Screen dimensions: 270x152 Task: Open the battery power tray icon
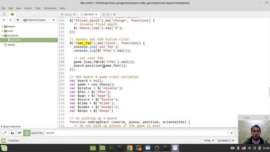(x=260, y=148)
